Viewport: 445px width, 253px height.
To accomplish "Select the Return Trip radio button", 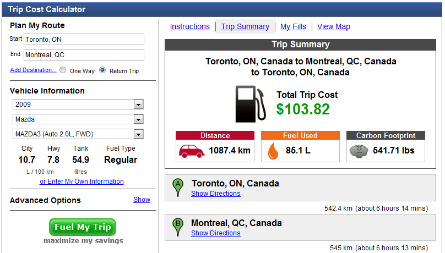I will [x=102, y=70].
